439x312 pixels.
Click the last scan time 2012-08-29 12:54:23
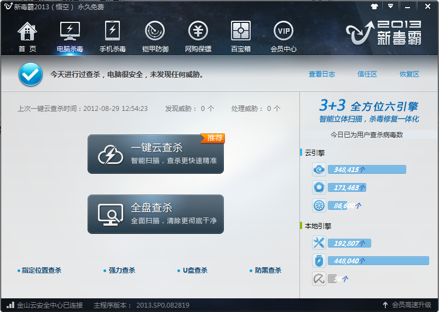click(115, 109)
